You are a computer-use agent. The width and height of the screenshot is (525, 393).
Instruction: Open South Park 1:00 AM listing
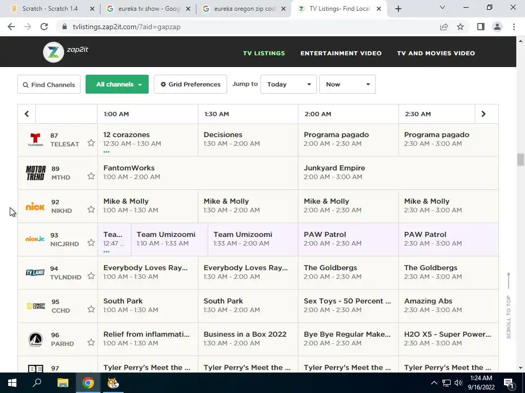[x=148, y=306]
